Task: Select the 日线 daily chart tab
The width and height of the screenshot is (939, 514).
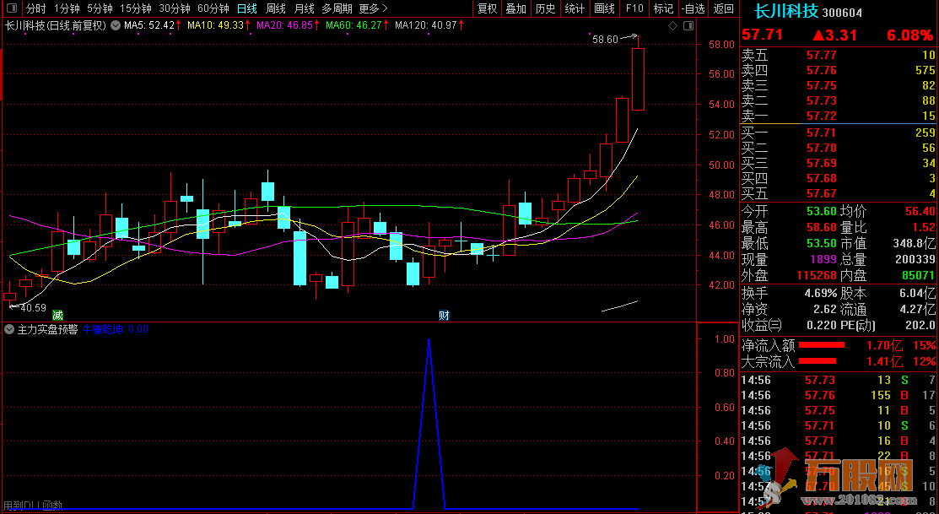Action: tap(246, 8)
